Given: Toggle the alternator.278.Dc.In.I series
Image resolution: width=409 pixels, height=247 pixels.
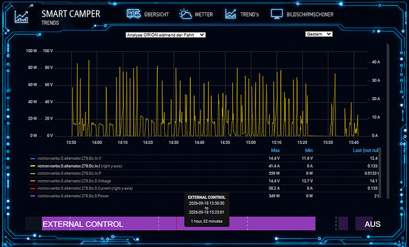Looking at the screenshot, I should 79,166.
